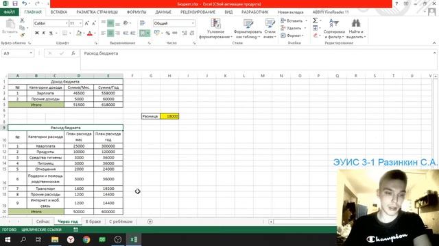This screenshot has width=439, height=246.
Task: Open Windows Start button on taskbar
Action: [8, 240]
